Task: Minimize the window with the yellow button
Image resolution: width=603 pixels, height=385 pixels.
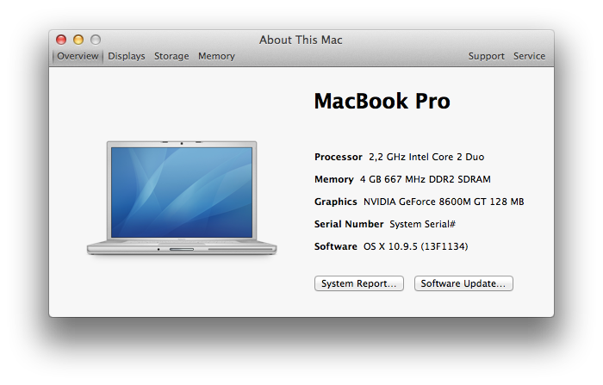Action: point(78,40)
